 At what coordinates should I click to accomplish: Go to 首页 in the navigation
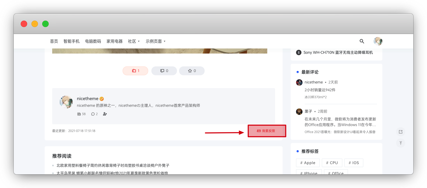coord(54,41)
